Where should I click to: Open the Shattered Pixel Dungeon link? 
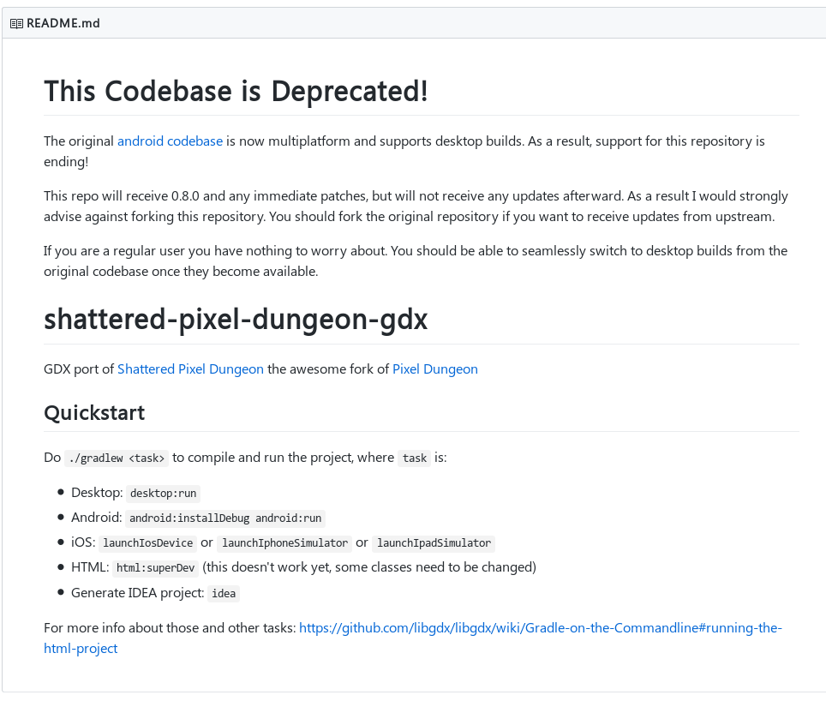tap(190, 368)
